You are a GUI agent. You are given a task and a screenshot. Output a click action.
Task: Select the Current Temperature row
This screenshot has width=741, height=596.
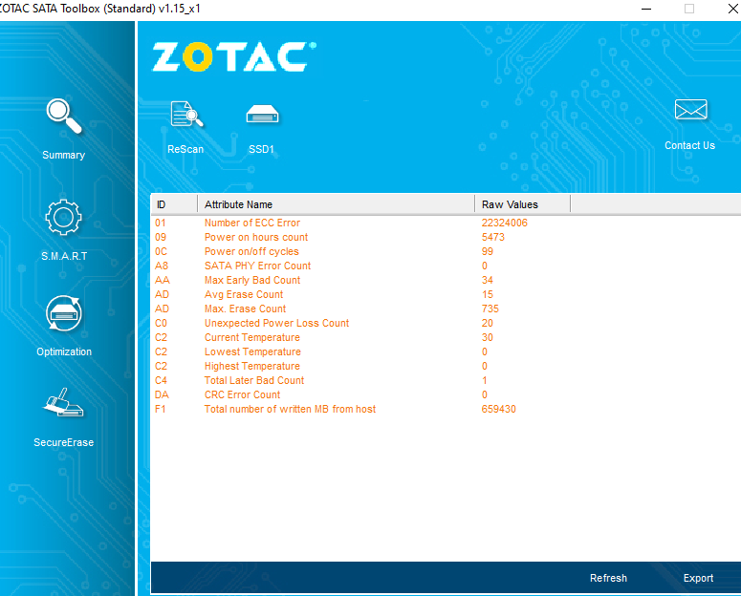446,337
